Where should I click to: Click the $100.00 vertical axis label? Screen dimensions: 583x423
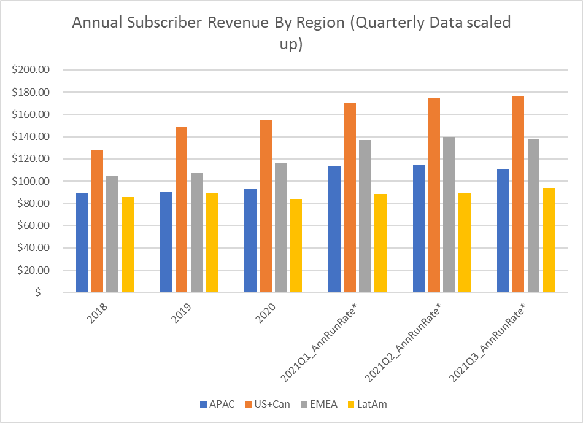32,181
